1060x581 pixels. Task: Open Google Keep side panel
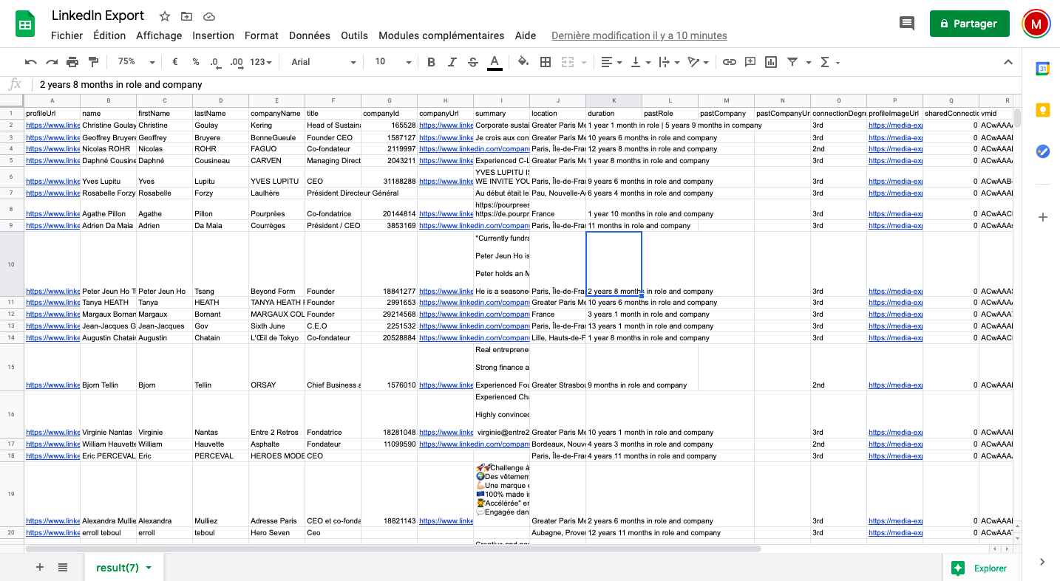(x=1042, y=110)
